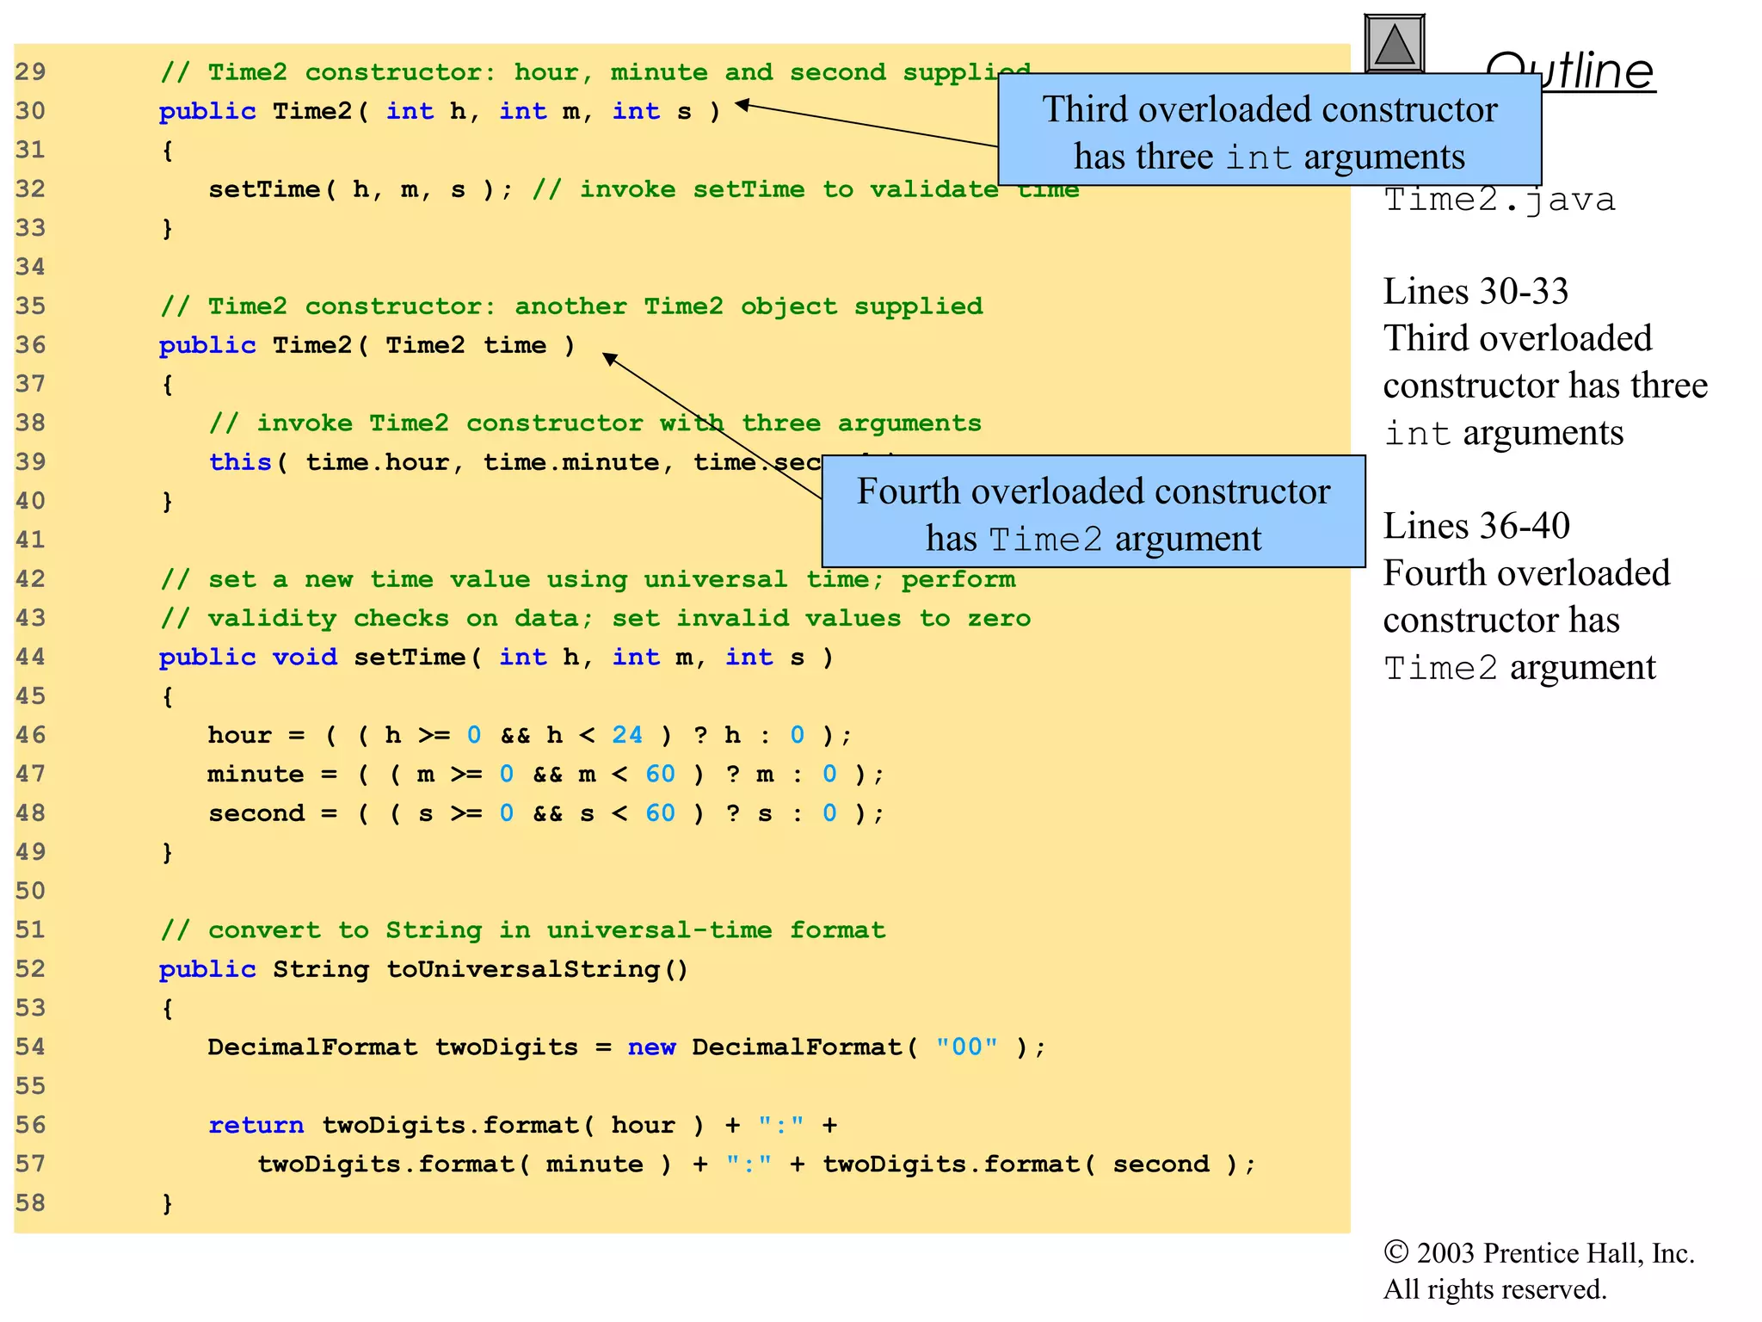Click the line number 50
This screenshot has height=1322, width=1762.
[30, 891]
